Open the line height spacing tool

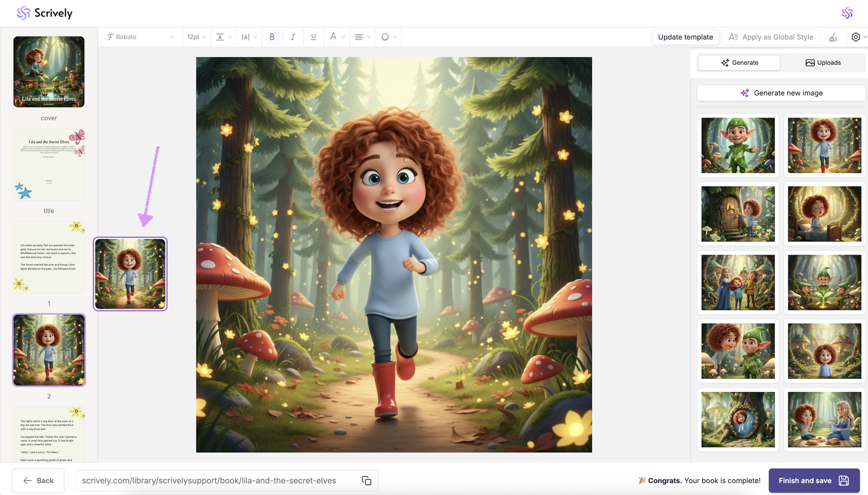tap(223, 37)
